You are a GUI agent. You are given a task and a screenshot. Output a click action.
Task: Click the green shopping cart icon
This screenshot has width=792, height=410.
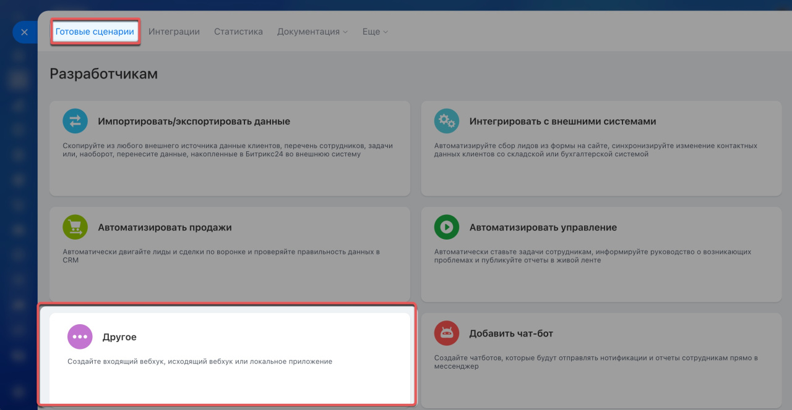[75, 227]
